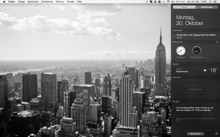Open the Darstellung menu
The width and height of the screenshot is (220, 137).
click(x=47, y=2)
